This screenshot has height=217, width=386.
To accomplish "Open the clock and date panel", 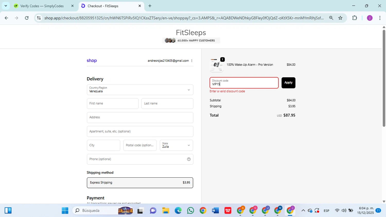I will 365,211.
